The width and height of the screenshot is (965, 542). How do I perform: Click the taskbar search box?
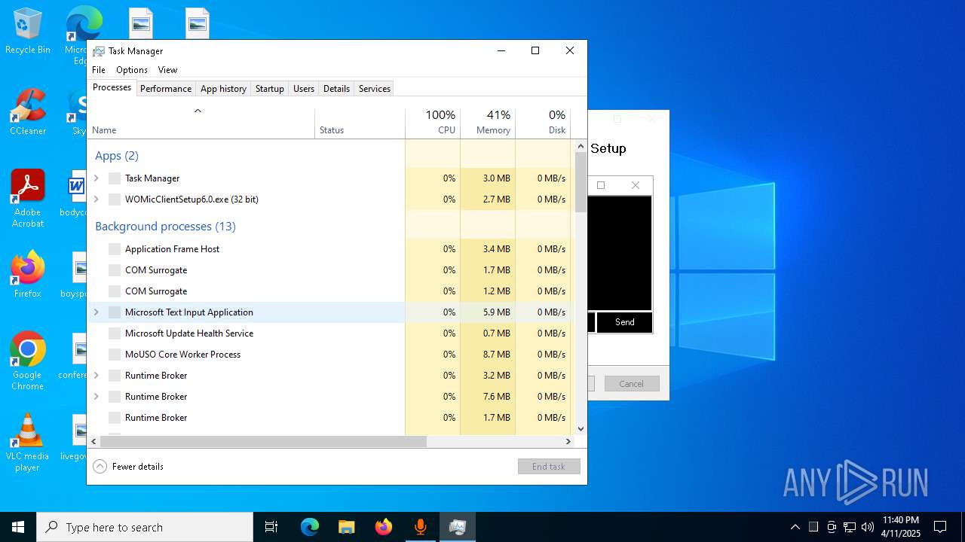pyautogui.click(x=145, y=527)
